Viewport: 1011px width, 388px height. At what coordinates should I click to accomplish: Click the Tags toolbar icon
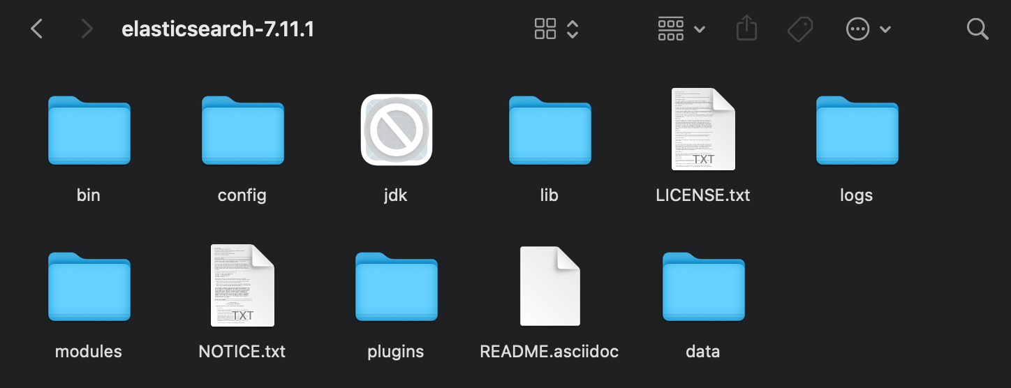[800, 29]
